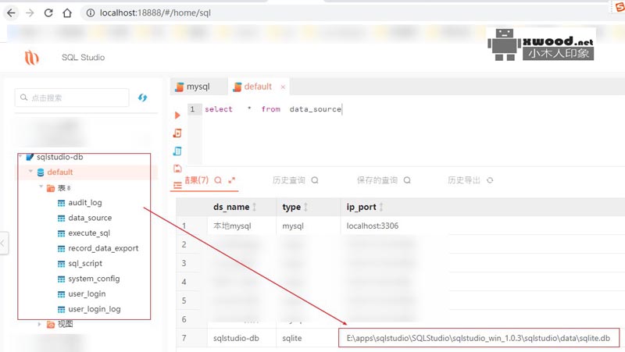This screenshot has width=625, height=352.
Task: Open the 保存的查询 tab
Action: (377, 180)
